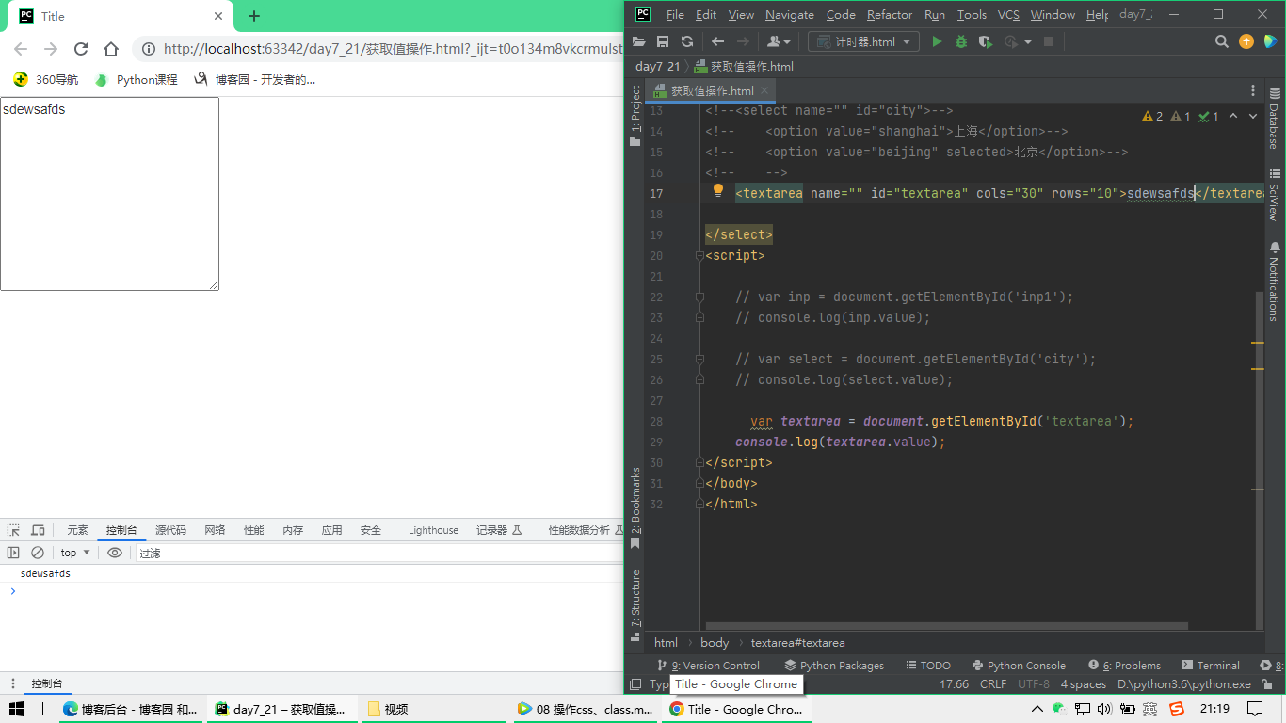
Task: Reload the Chrome page
Action: (81, 49)
